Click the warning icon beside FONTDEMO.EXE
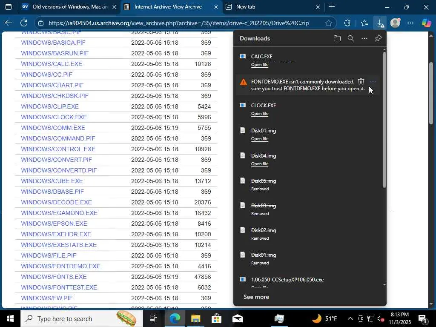The width and height of the screenshot is (436, 327). point(243,82)
